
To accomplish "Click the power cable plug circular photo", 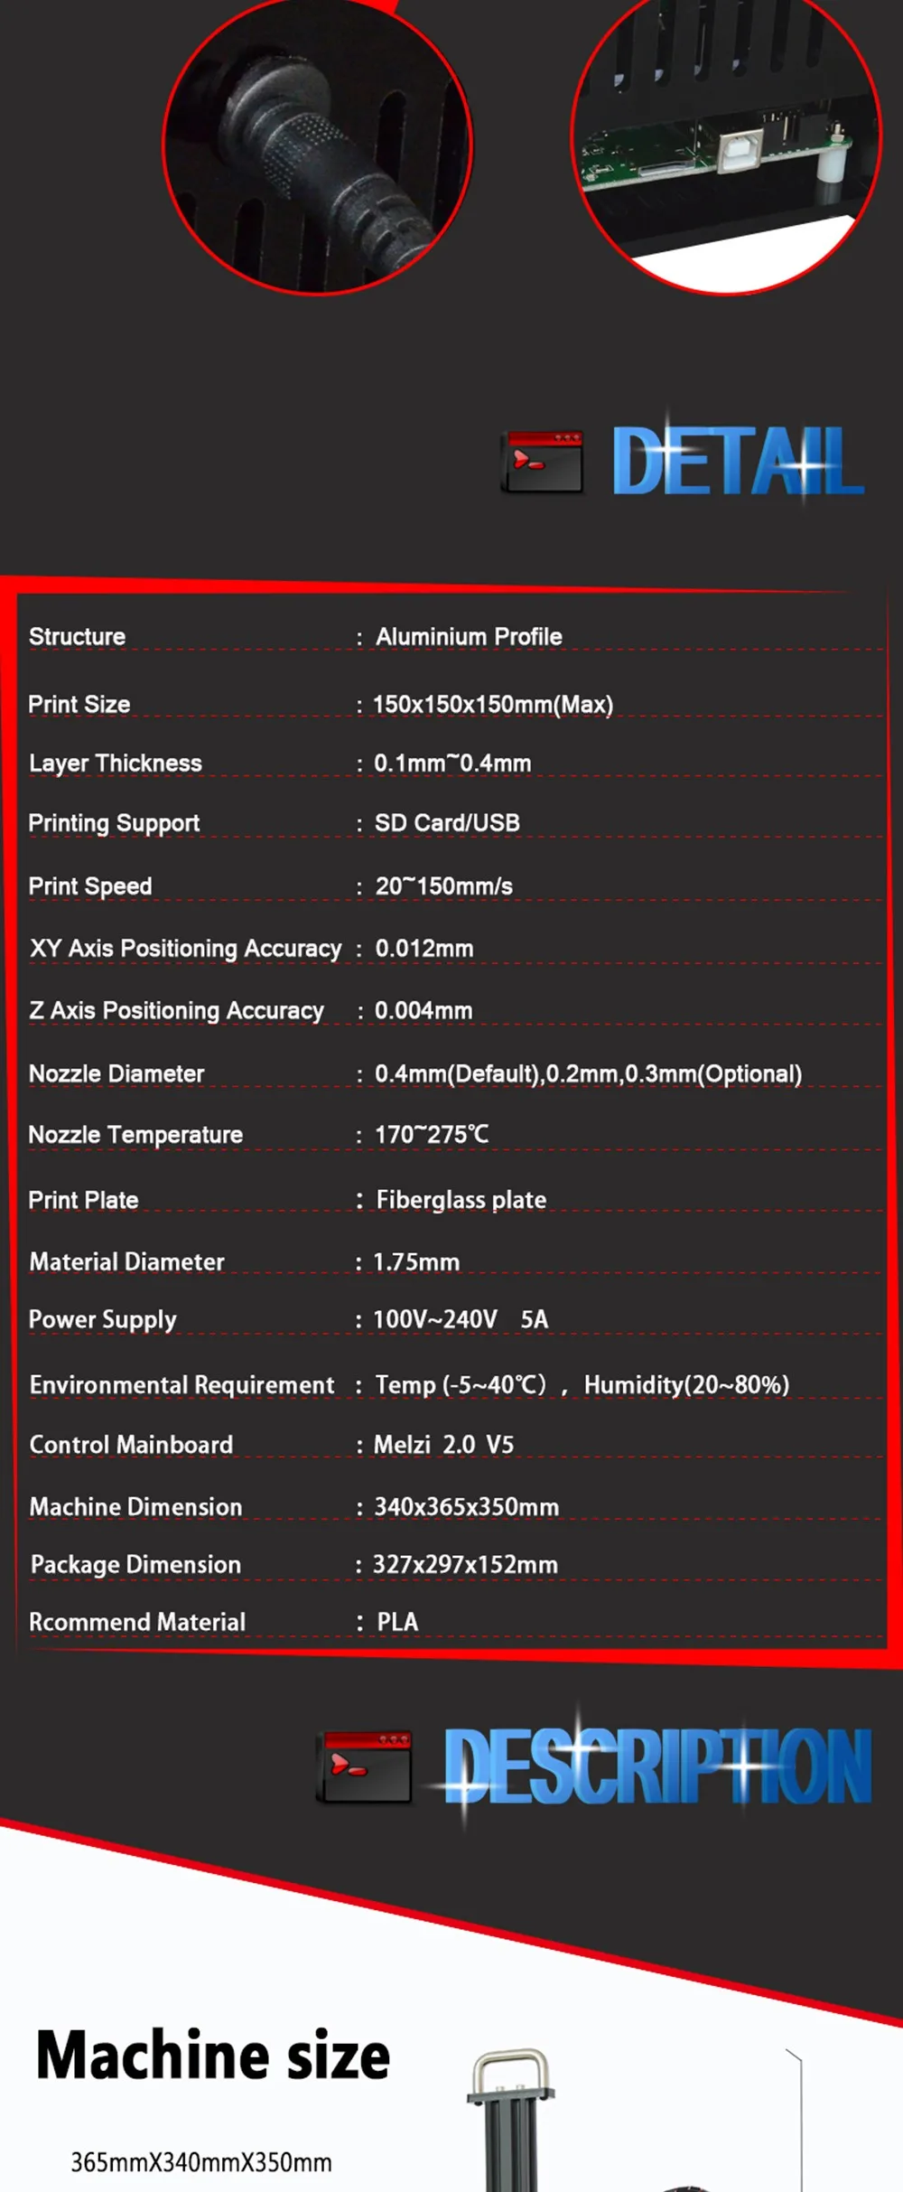I will tap(317, 145).
